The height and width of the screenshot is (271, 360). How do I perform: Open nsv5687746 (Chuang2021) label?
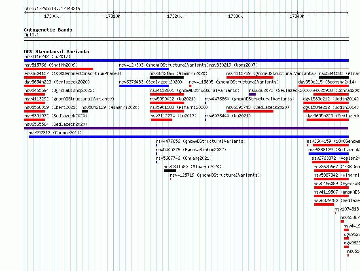(184, 158)
